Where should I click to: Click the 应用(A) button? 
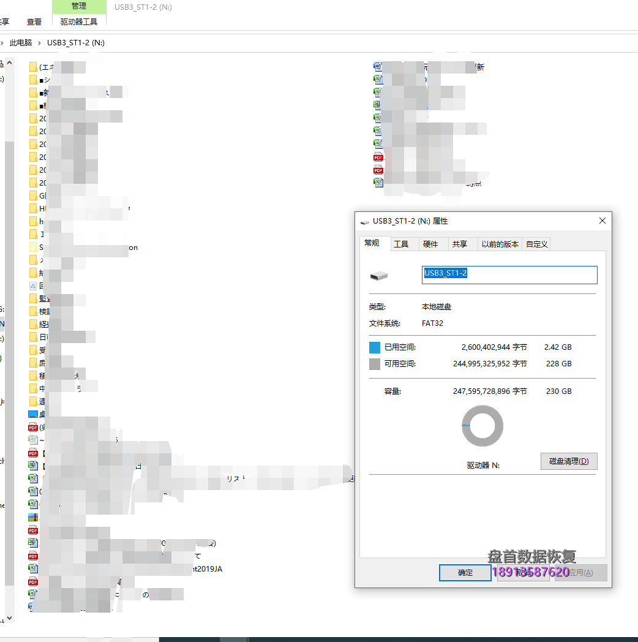(580, 572)
